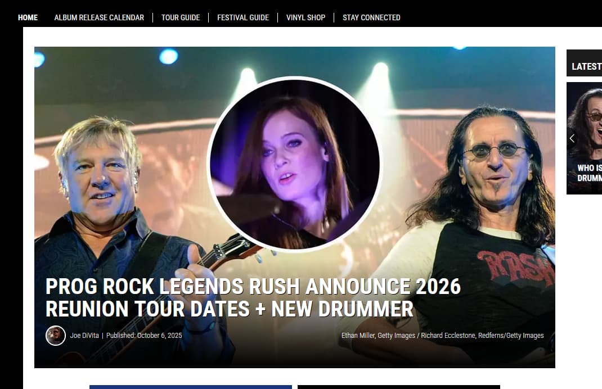The width and height of the screenshot is (602, 389).
Task: Click the left carousel arrow in the sidebar
Action: pyautogui.click(x=572, y=138)
